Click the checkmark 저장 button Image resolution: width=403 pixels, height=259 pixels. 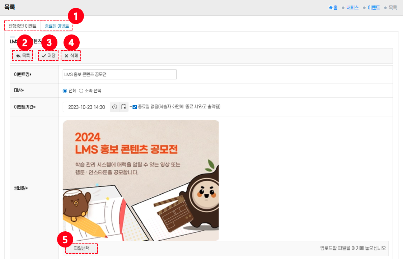click(x=48, y=56)
